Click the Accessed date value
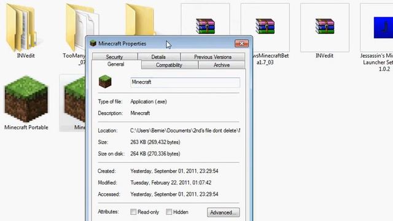 pos(174,194)
